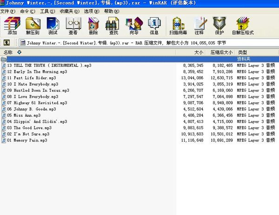Image resolution: width=279 pixels, height=215 pixels.
Task: Click size value 13,044,086
Action: [192, 78]
